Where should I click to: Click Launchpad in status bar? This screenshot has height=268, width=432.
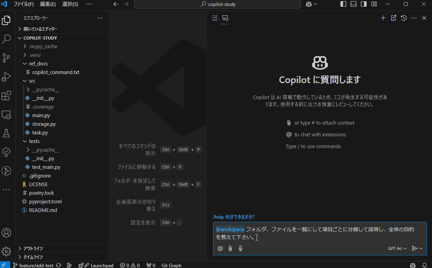click(96, 265)
